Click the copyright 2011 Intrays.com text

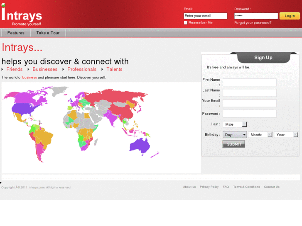36,187
